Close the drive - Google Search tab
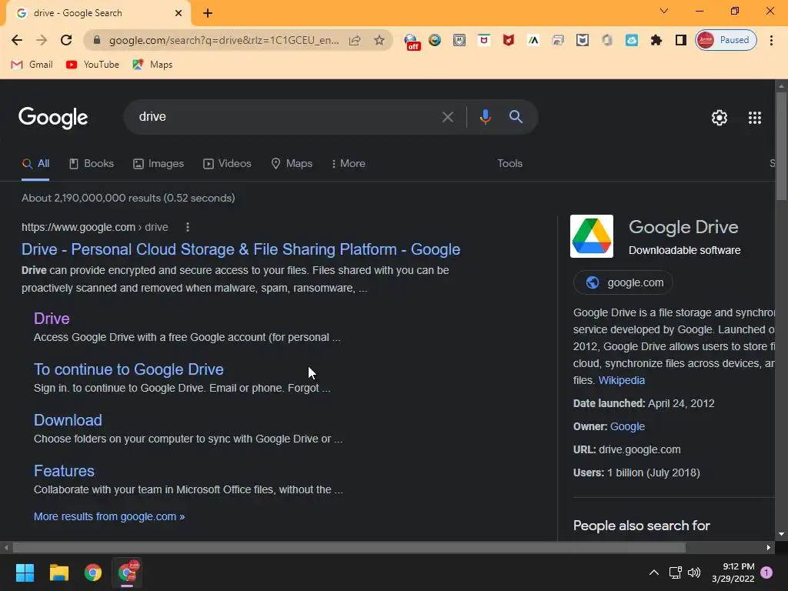Viewport: 788px width, 591px height. click(x=178, y=13)
